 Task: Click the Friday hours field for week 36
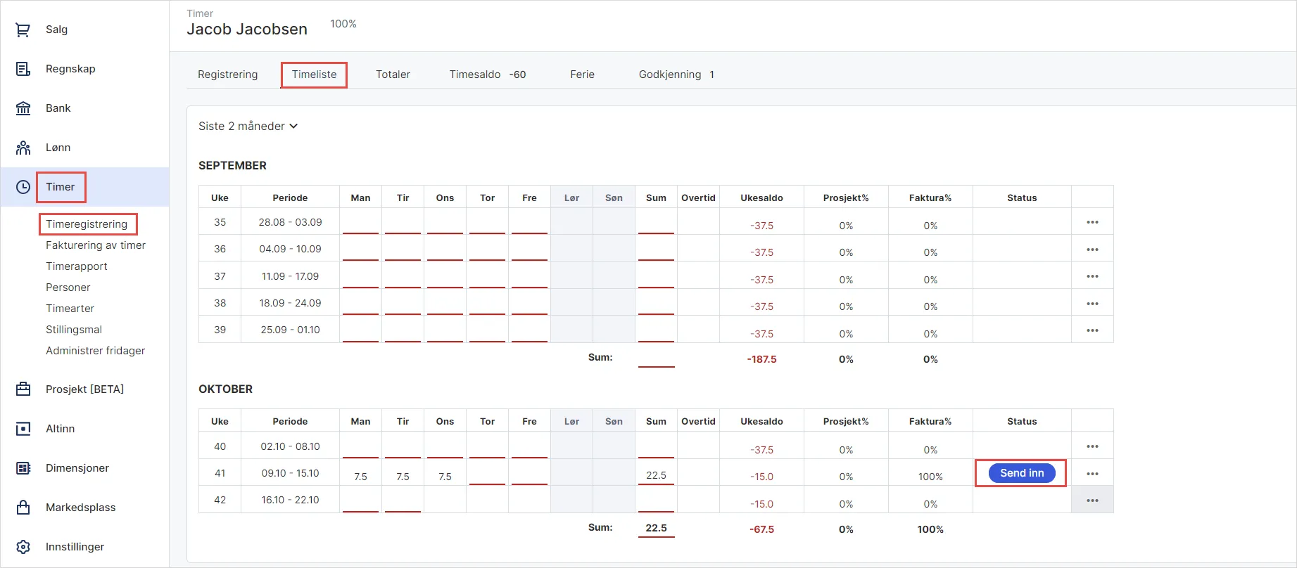pyautogui.click(x=529, y=250)
